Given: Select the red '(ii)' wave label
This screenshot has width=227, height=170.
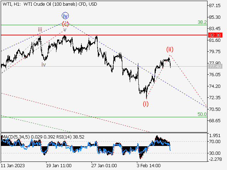Looking at the screenshot, I should 170,49.
